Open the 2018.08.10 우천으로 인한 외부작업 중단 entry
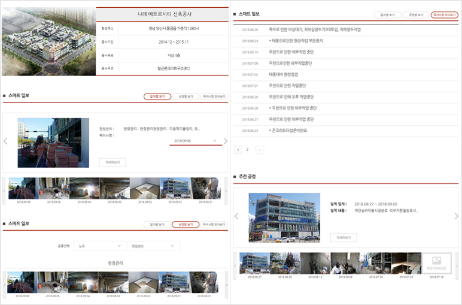The image size is (462, 305). [346, 52]
